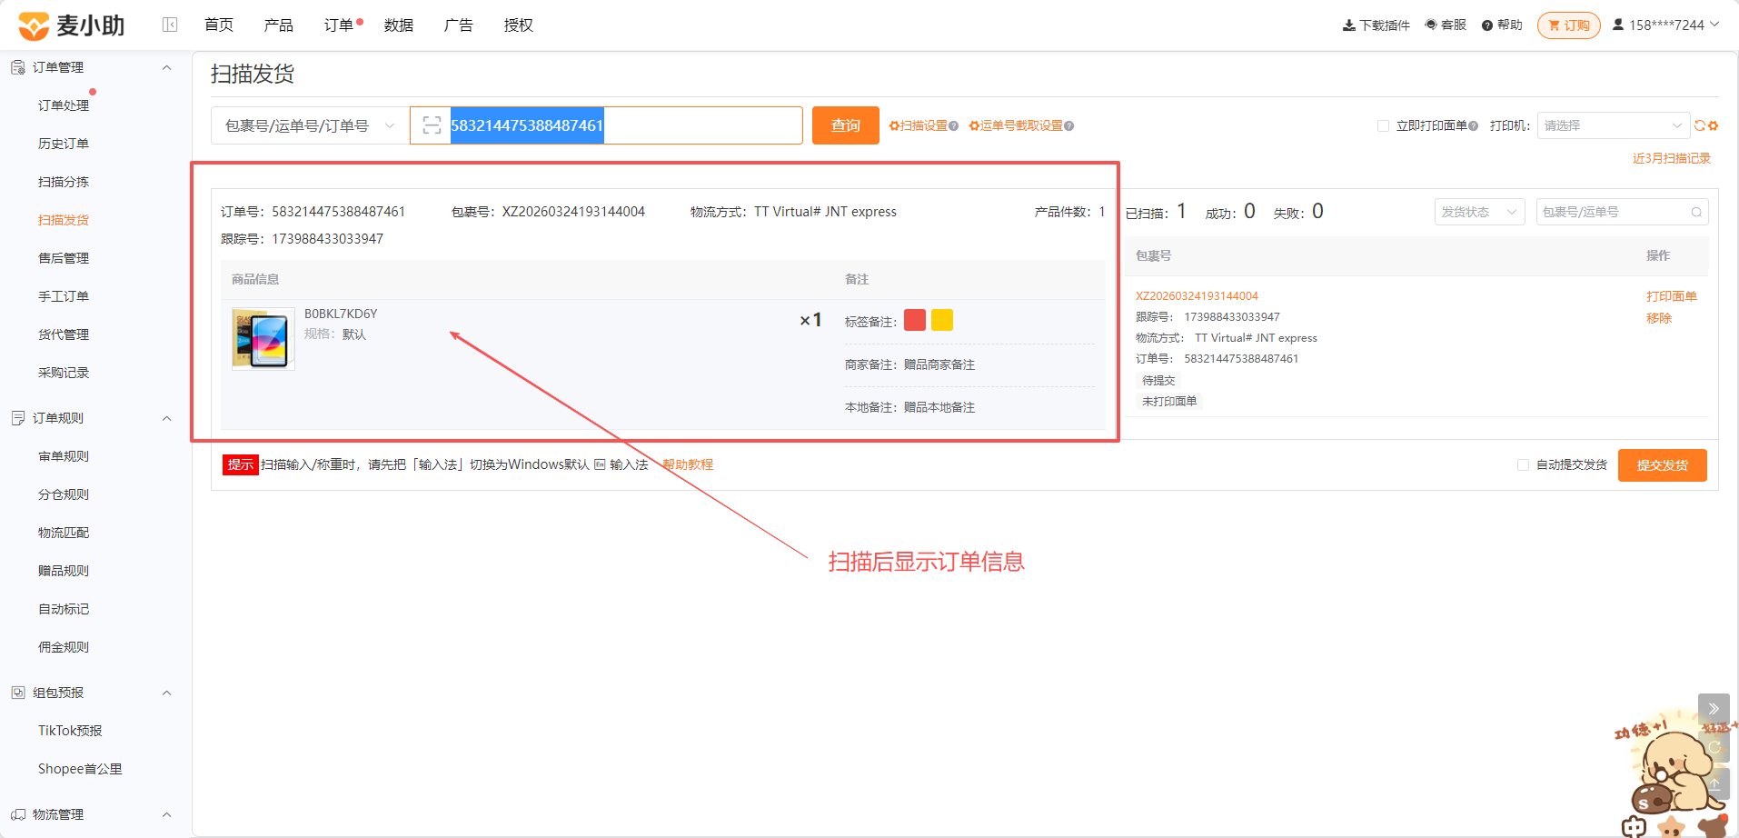Click the magnifier in 包裹号/运单号 filter
This screenshot has width=1739, height=838.
coord(1696,212)
